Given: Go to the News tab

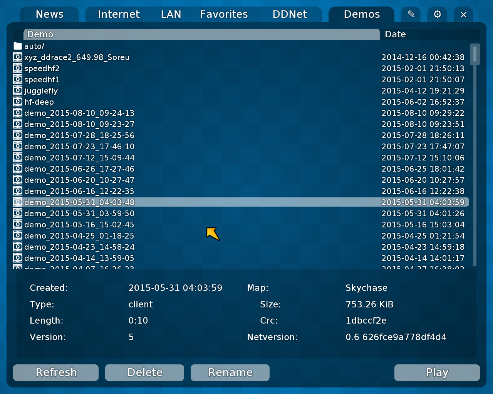Looking at the screenshot, I should click(x=49, y=14).
